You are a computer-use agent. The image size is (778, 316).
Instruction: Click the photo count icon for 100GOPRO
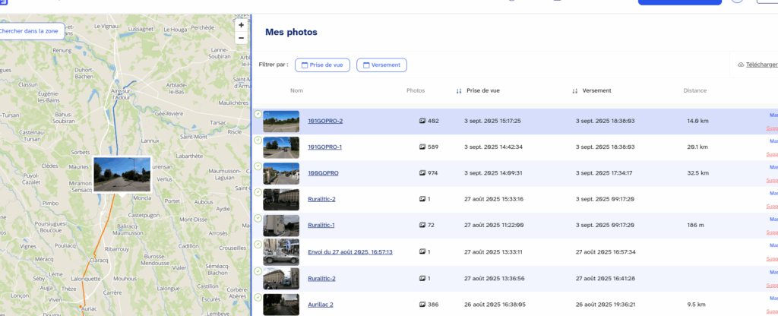pyautogui.click(x=422, y=173)
